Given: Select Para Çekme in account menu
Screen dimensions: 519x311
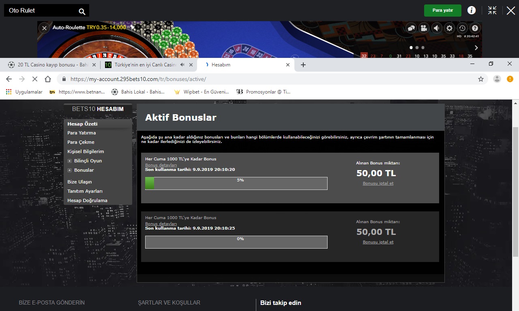Looking at the screenshot, I should tap(81, 142).
